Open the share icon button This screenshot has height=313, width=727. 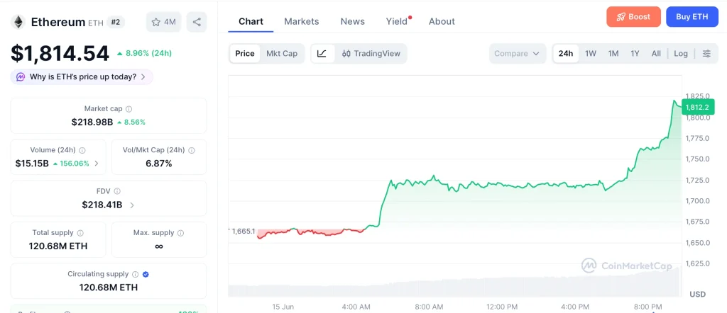click(x=197, y=22)
